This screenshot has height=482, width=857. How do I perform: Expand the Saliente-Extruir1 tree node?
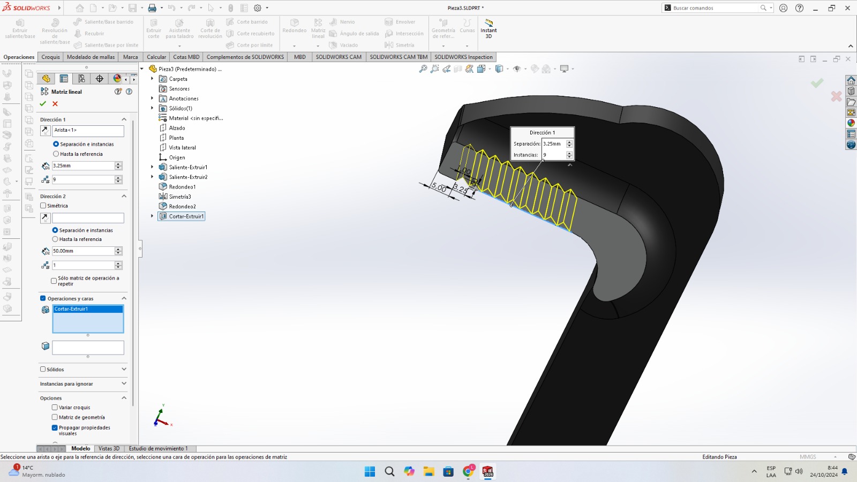(152, 167)
